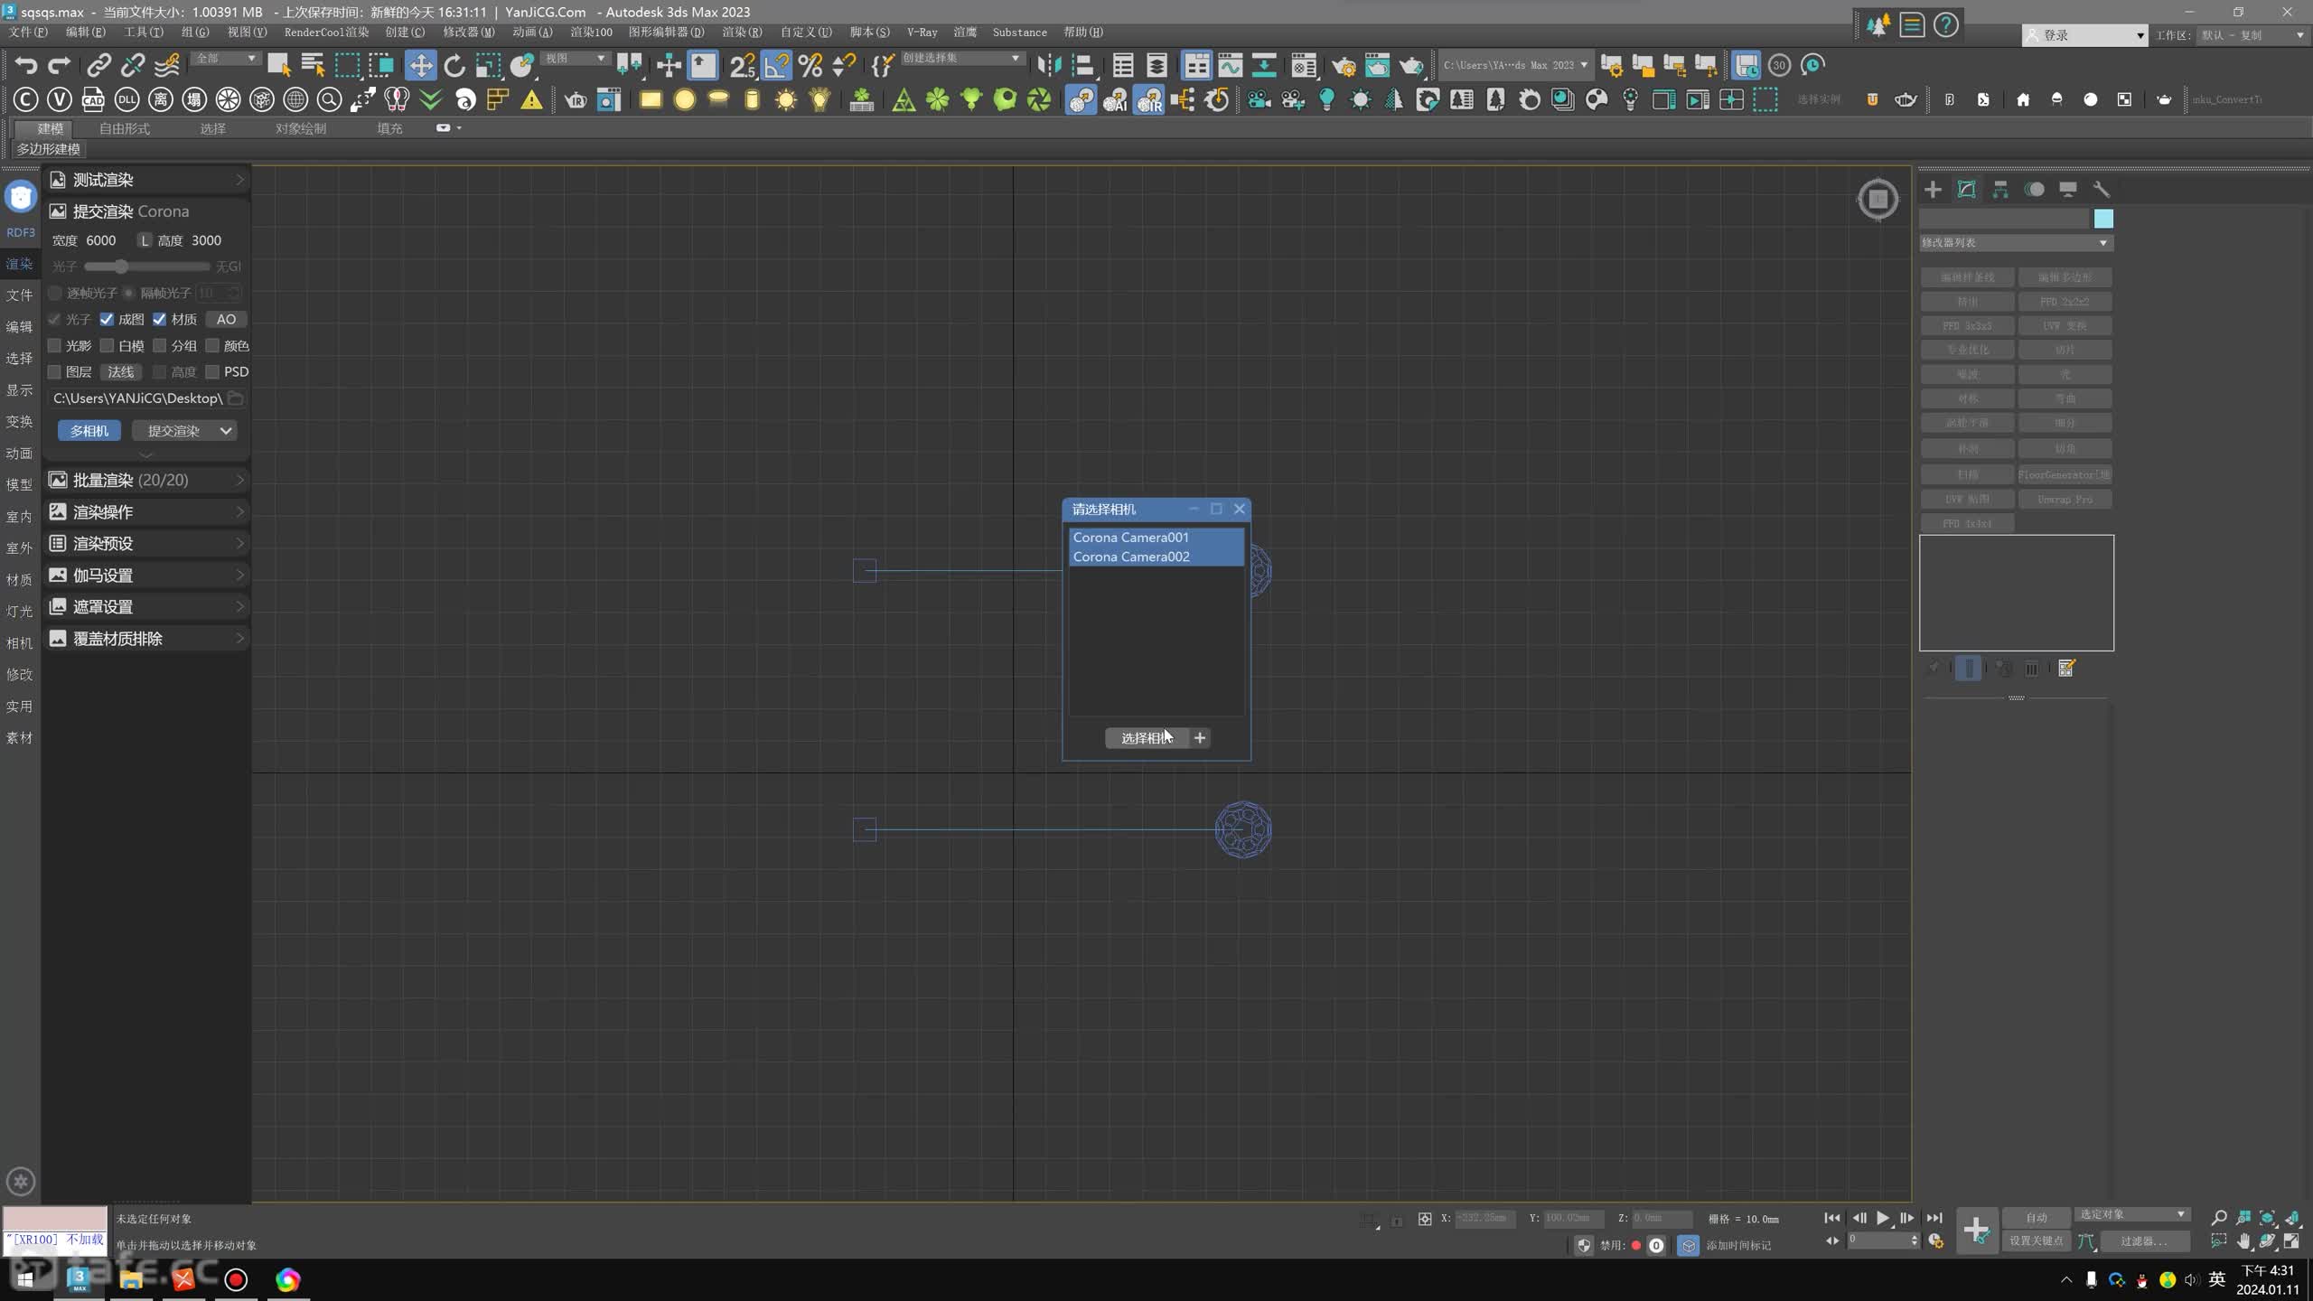Click the Play animation button

1883,1218
